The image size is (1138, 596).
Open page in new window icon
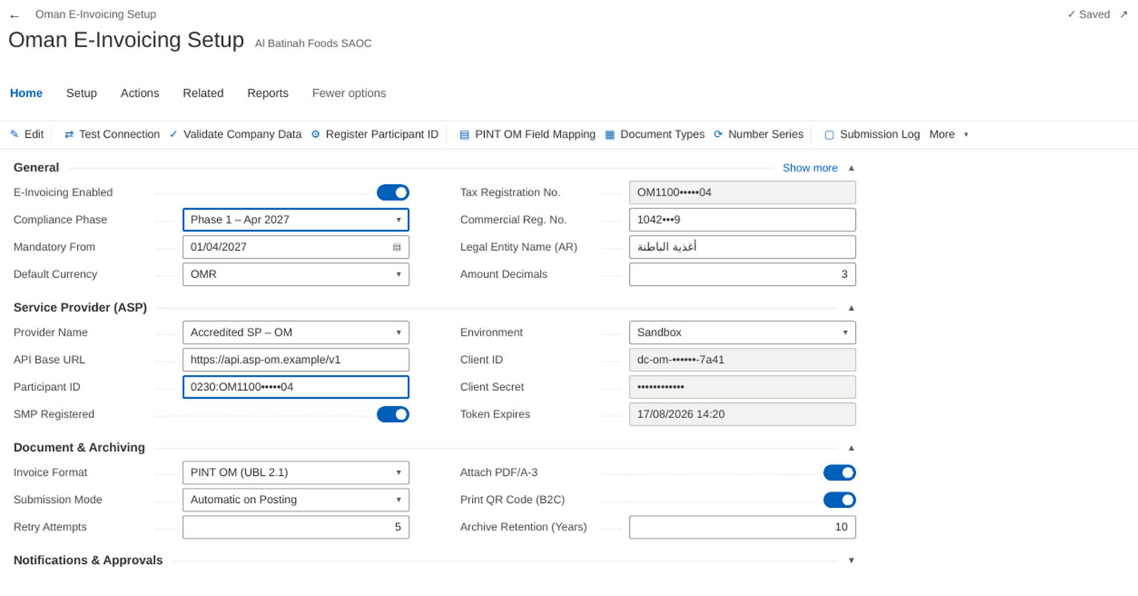pyautogui.click(x=1124, y=14)
